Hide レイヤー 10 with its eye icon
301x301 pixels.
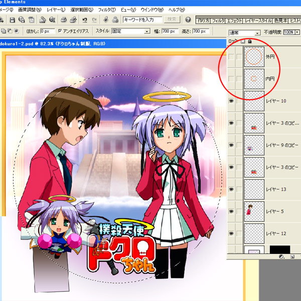coord(231,101)
